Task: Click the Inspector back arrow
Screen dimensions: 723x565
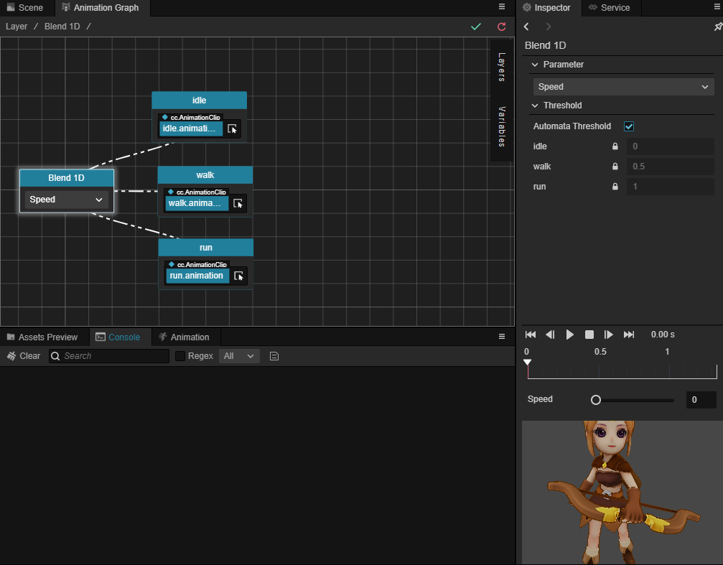Action: tap(527, 27)
